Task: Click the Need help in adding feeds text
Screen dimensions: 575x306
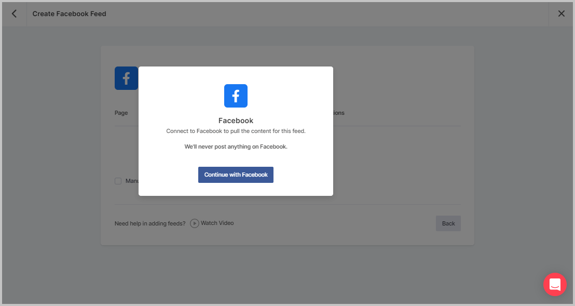Action: pos(149,223)
